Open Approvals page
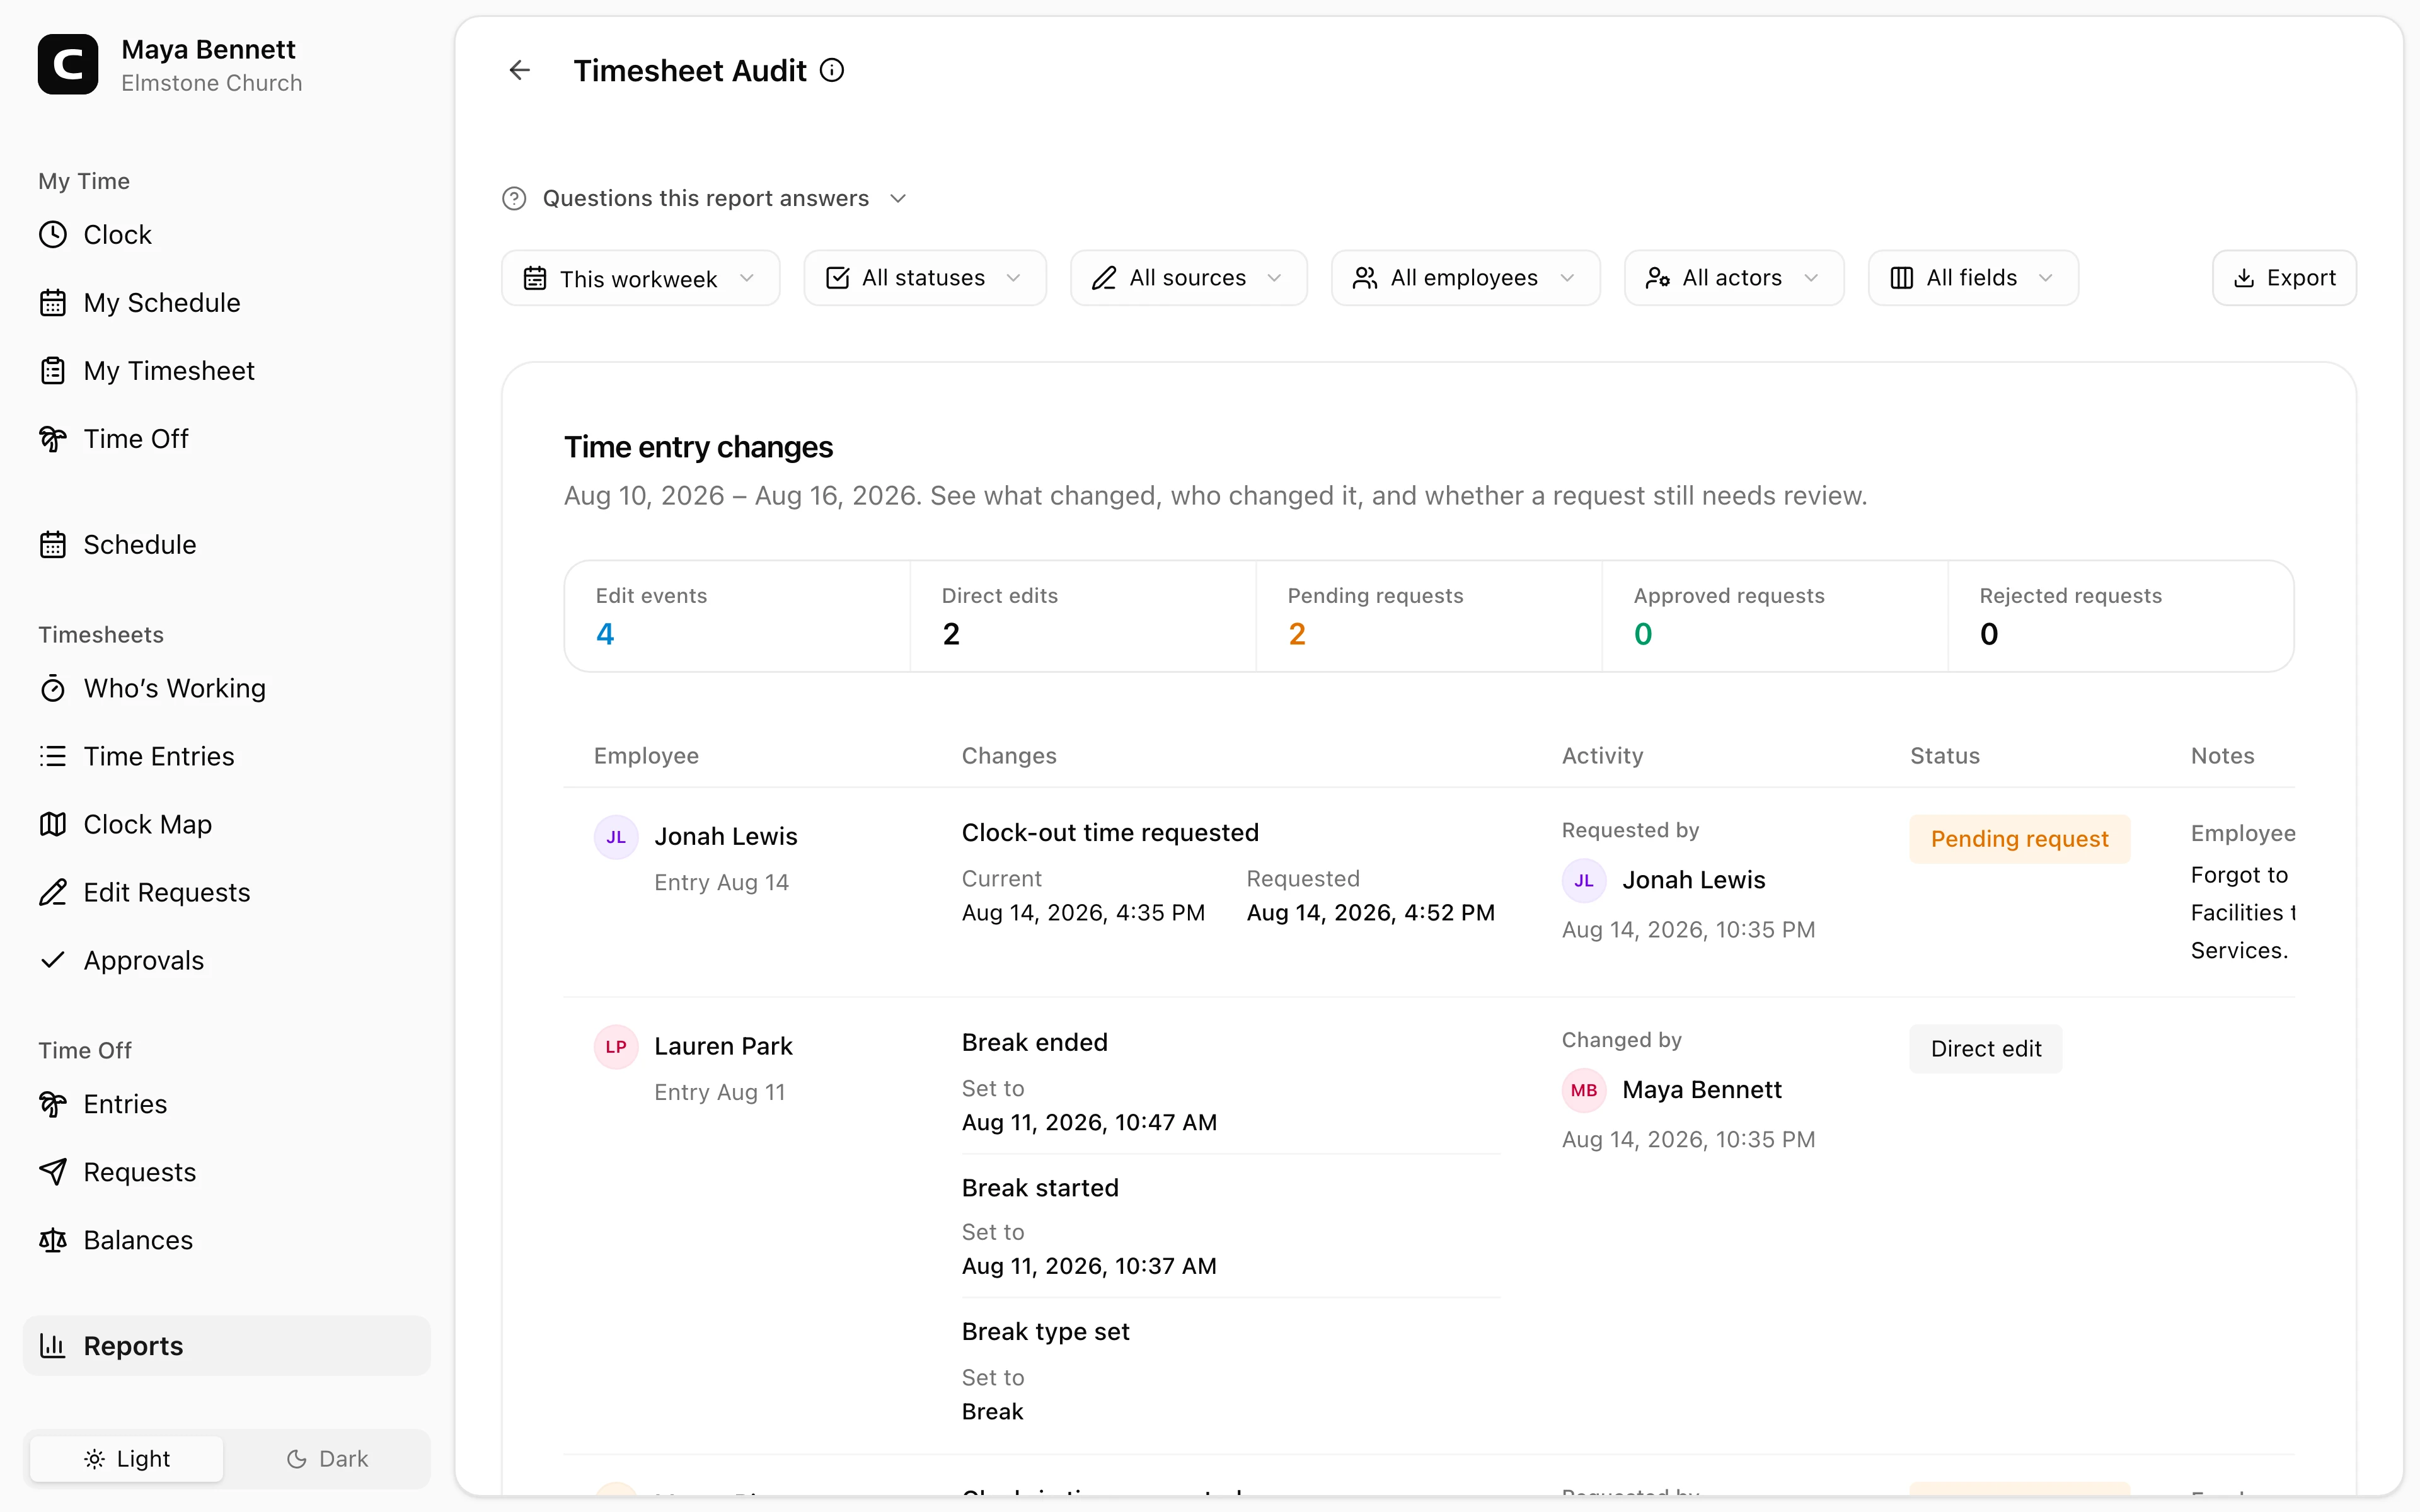Viewport: 2420px width, 1512px height. click(227, 960)
